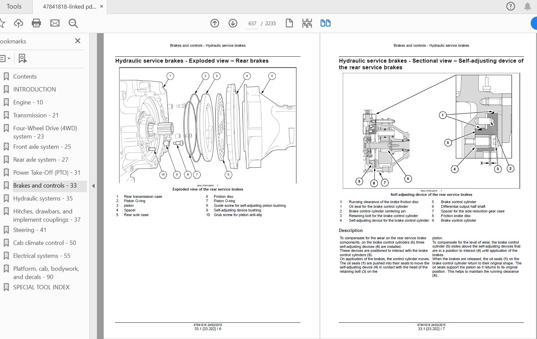Open the notifications bell
This screenshot has width=537, height=339.
[x=527, y=6]
